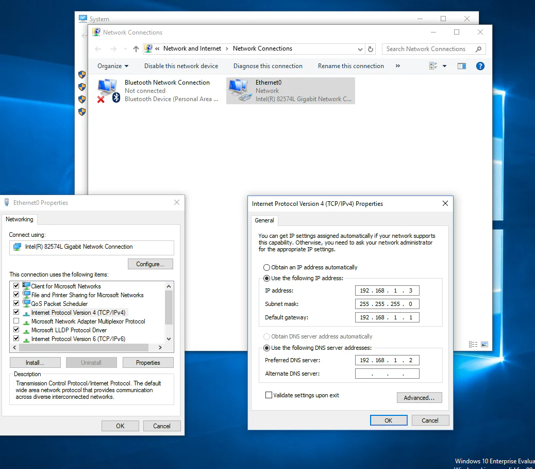Click Cancel in Ethernet0 Properties dialog
Image resolution: width=535 pixels, height=469 pixels.
162,426
